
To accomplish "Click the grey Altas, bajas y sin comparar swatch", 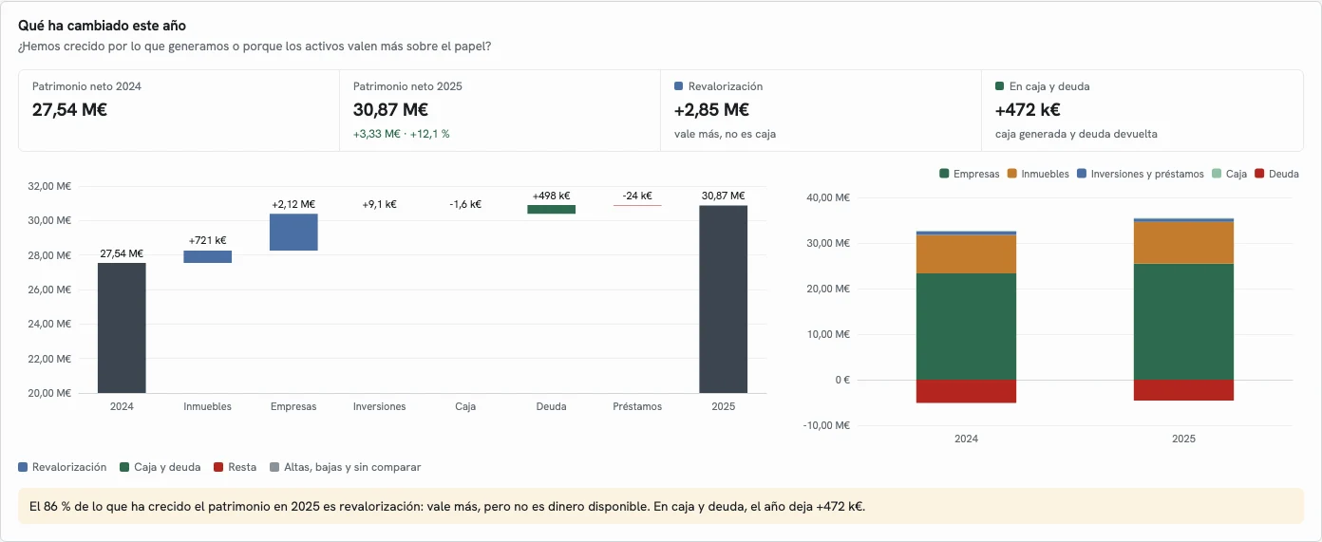I will (274, 467).
